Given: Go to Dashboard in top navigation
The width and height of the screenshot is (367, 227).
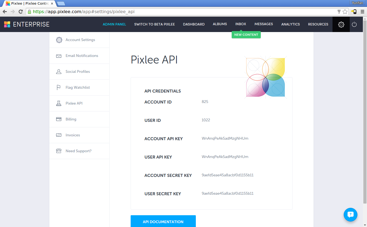Looking at the screenshot, I should pos(194,24).
